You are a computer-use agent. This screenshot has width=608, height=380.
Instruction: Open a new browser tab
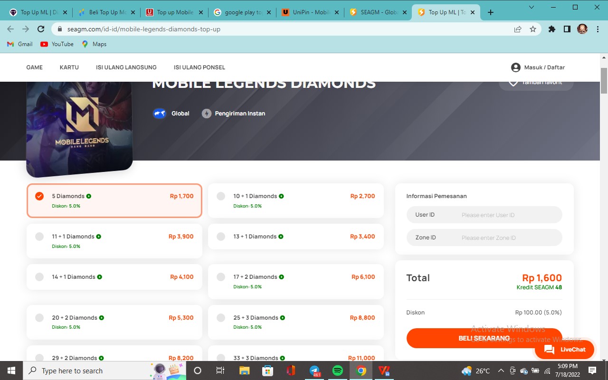(491, 12)
